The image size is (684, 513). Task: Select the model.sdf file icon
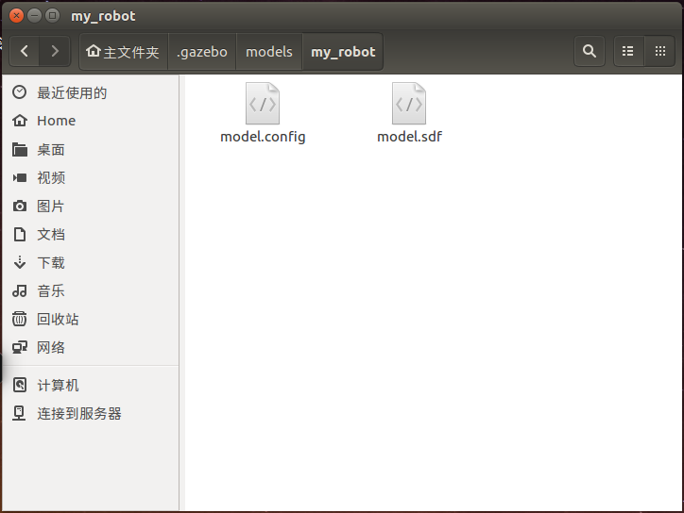coord(409,104)
